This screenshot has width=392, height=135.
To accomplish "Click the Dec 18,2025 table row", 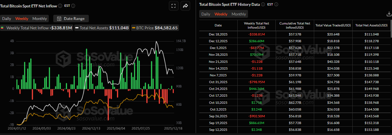I will 294,34.
